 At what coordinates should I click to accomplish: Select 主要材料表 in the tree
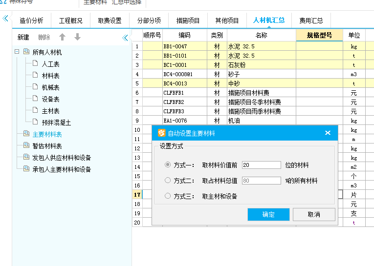coord(47,134)
